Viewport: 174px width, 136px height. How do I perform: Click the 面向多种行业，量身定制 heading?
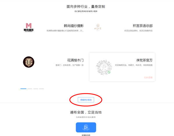click(86, 7)
